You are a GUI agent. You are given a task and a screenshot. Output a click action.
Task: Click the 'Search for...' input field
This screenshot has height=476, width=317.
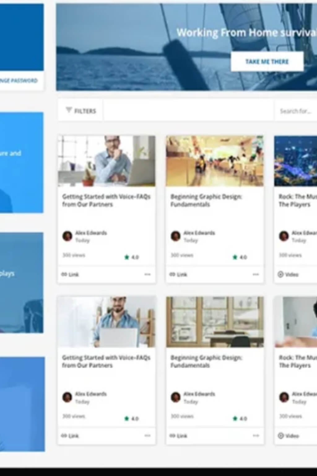296,111
